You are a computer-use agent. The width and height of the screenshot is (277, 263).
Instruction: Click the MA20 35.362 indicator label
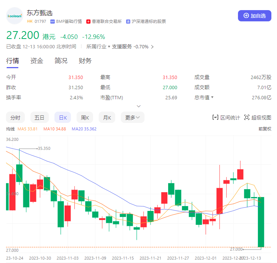(84, 129)
